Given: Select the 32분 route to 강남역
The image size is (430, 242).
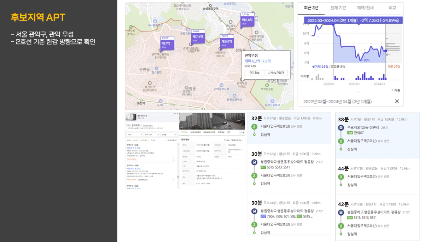Looking at the screenshot, I should 289,128.
